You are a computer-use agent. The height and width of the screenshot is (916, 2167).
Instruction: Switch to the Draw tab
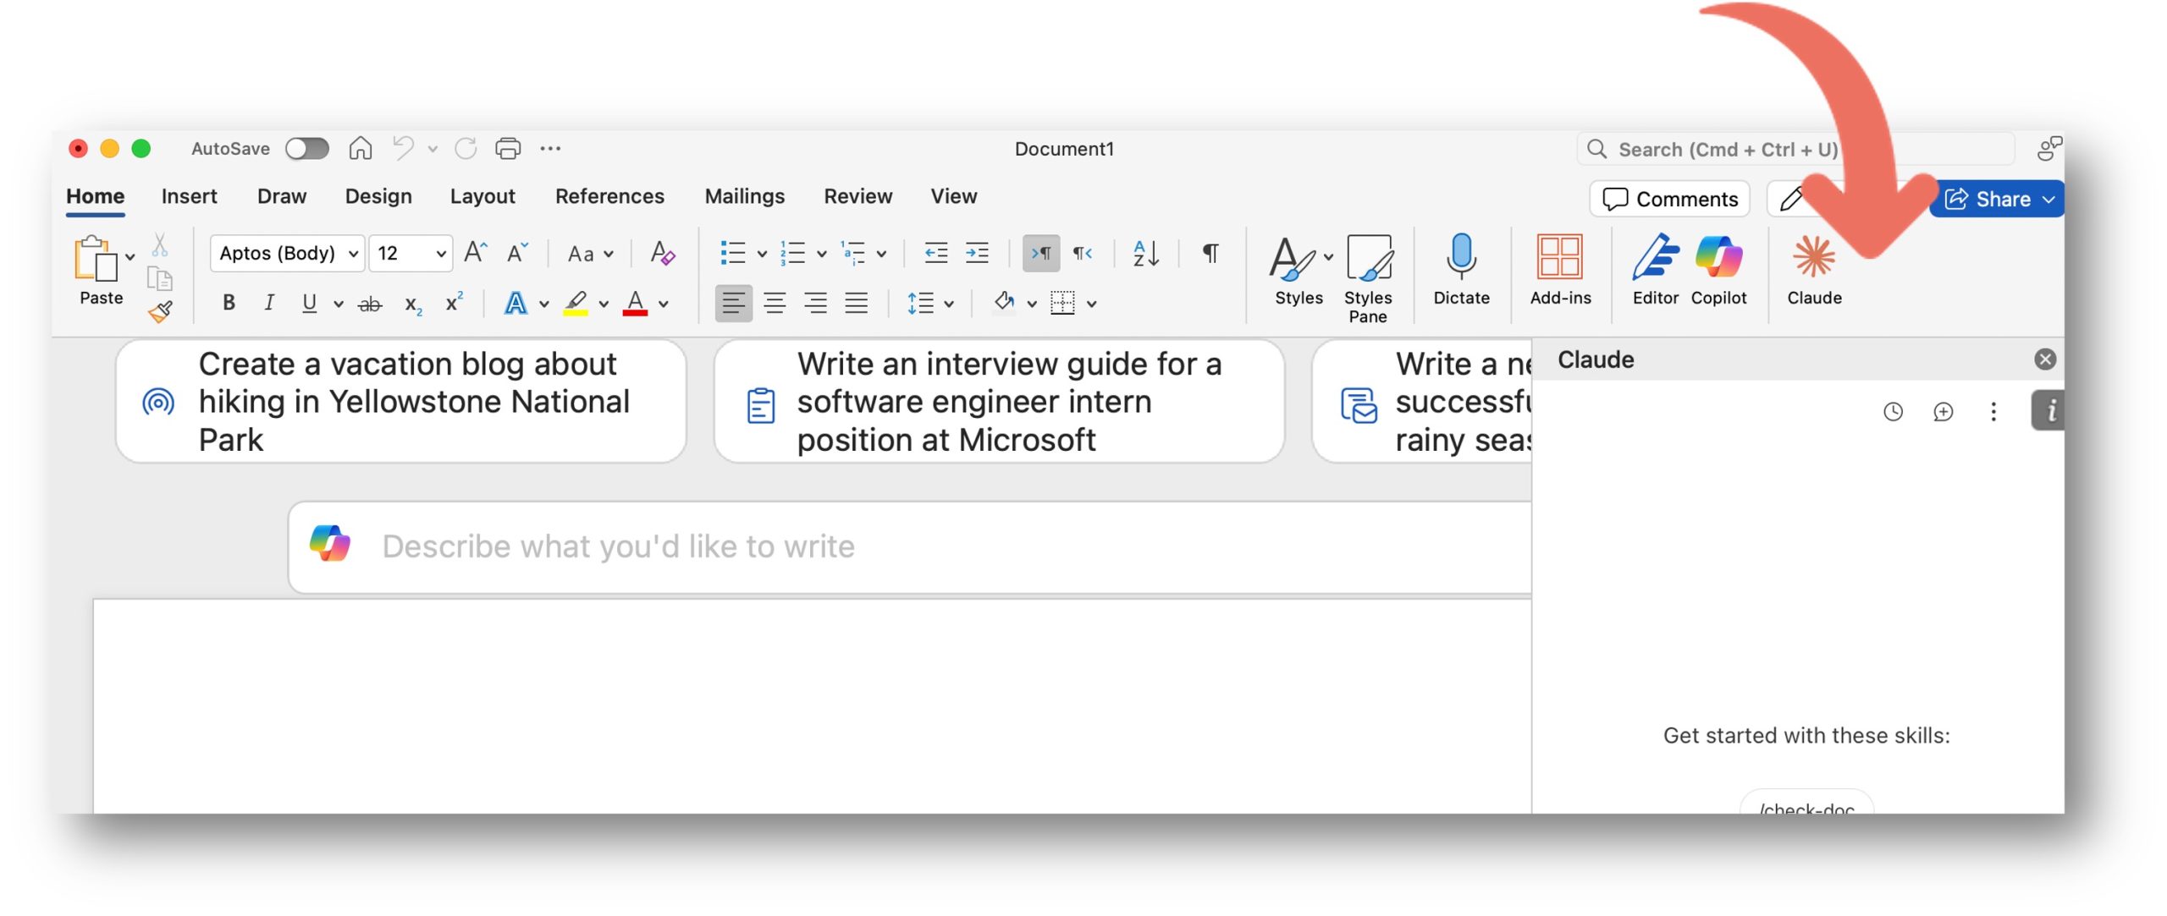tap(282, 196)
